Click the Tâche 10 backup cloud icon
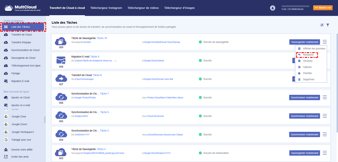 (61, 41)
